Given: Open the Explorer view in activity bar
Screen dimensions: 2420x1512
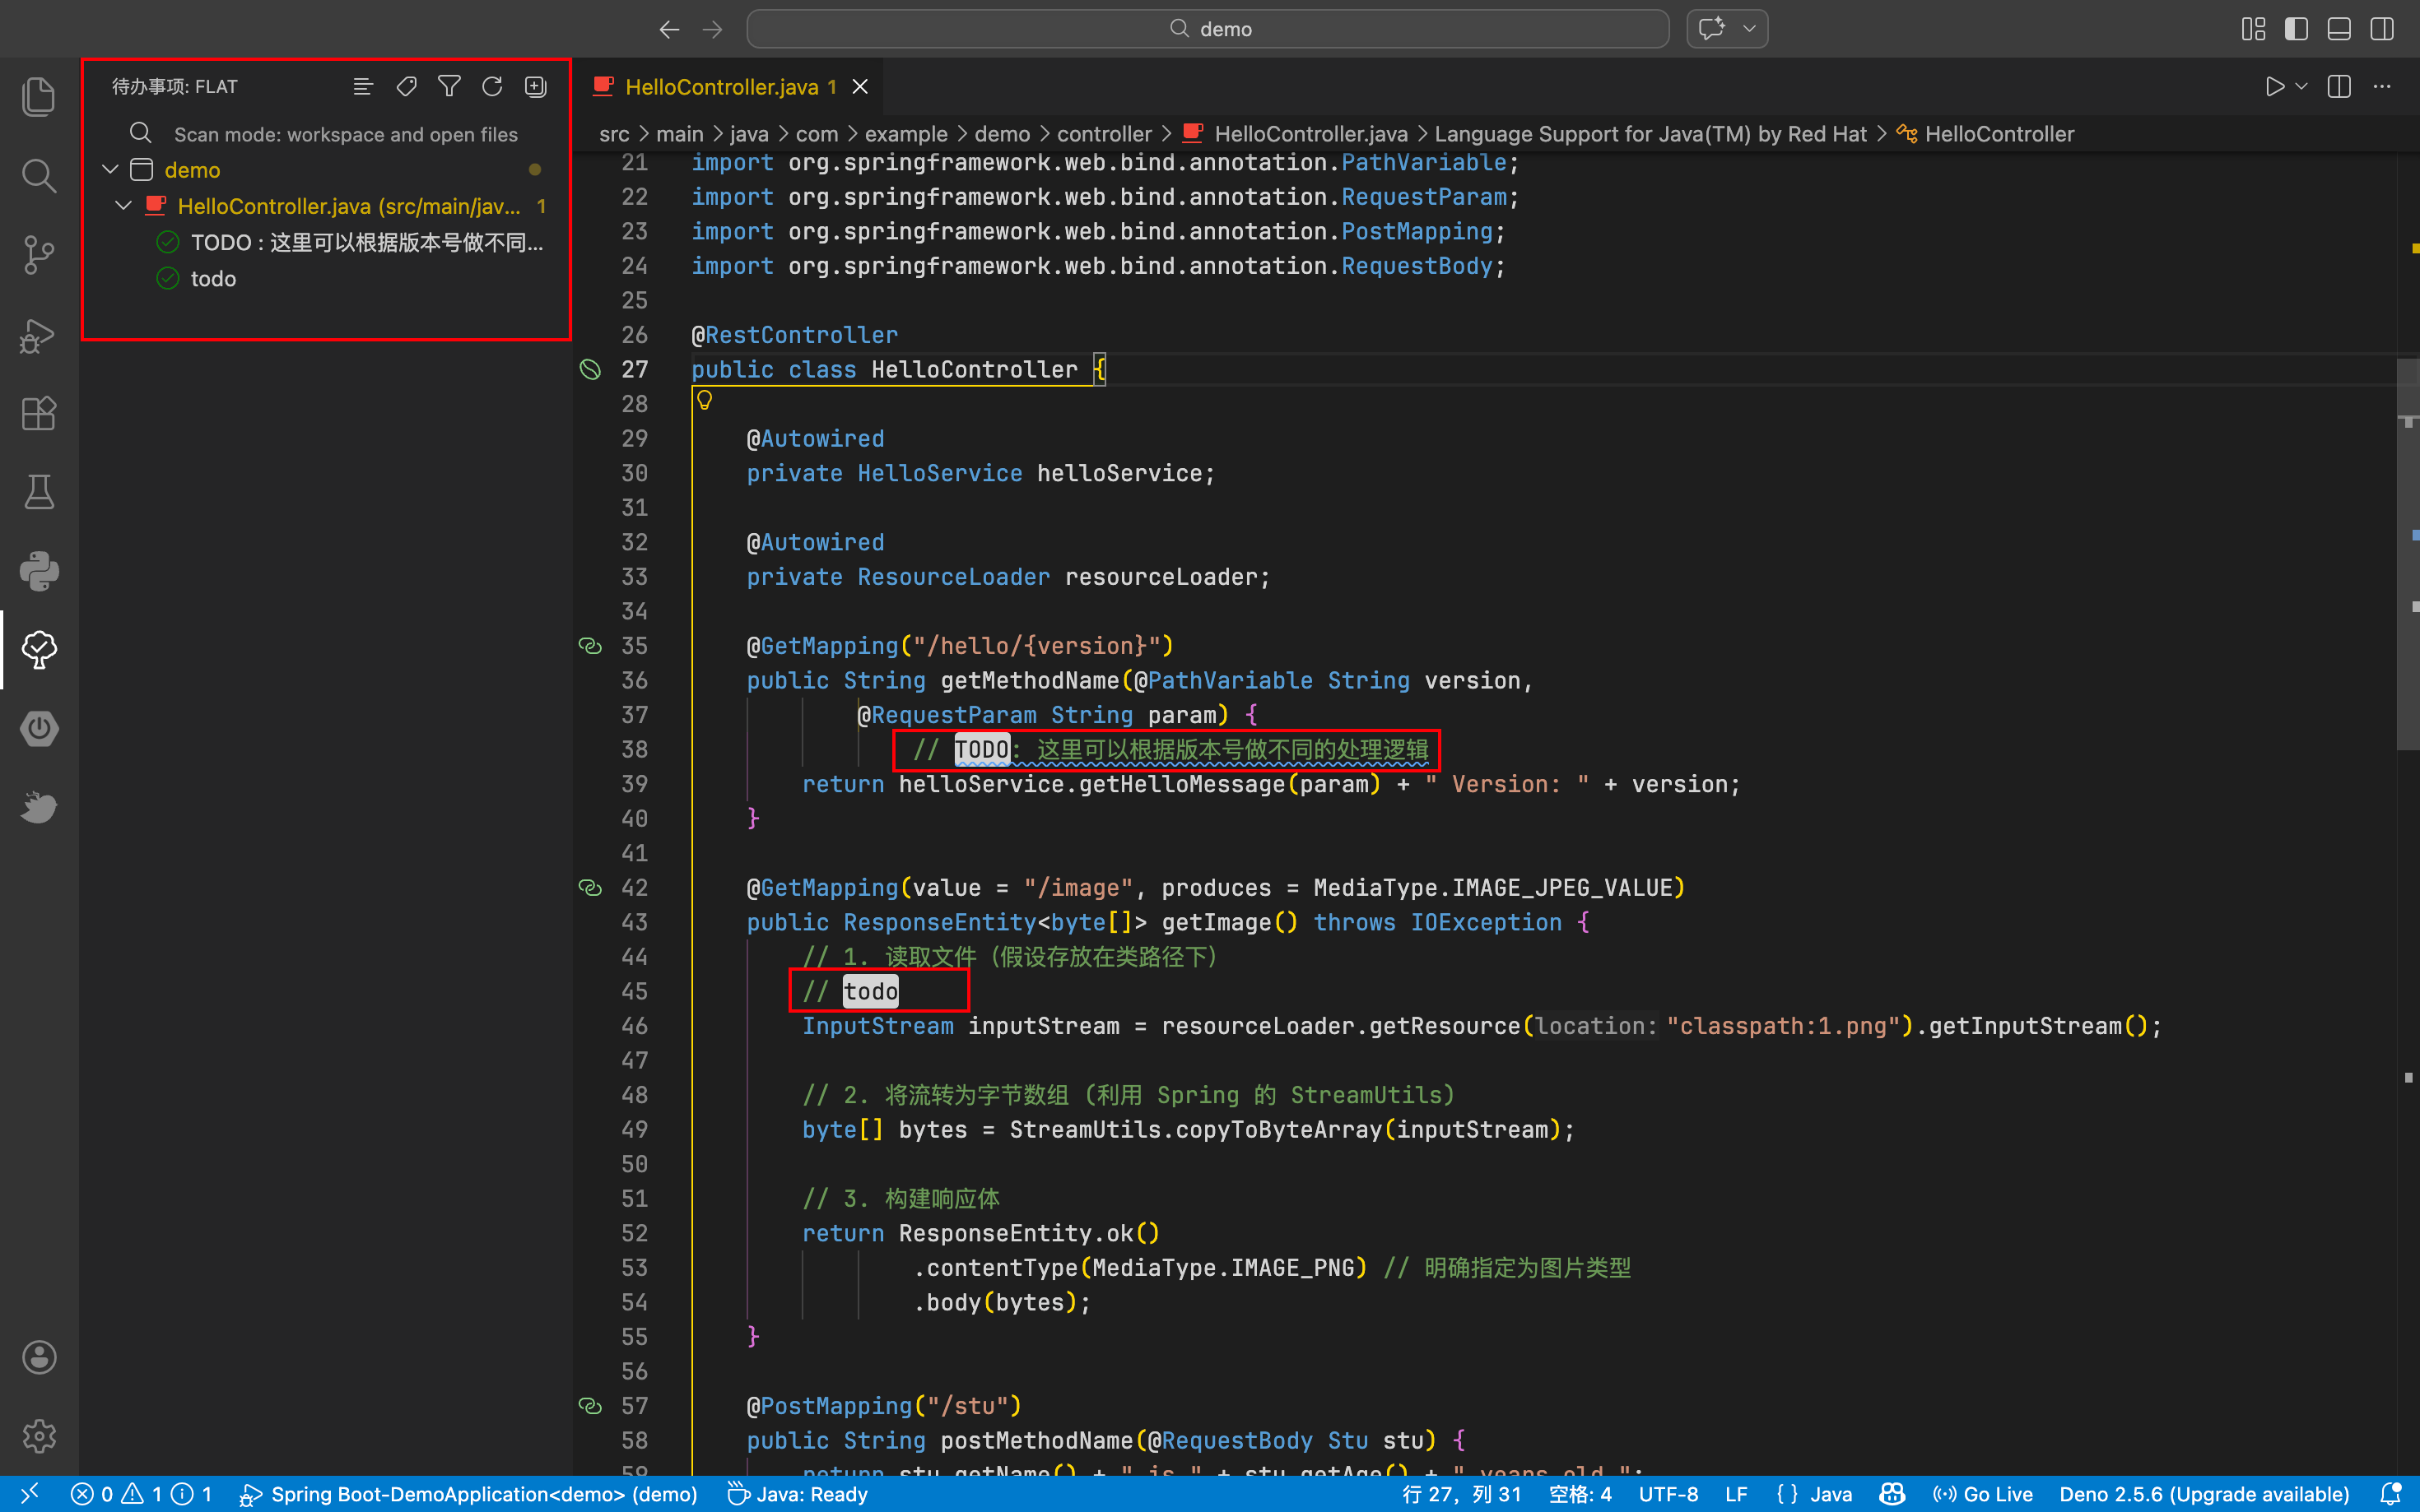Looking at the screenshot, I should (39, 97).
